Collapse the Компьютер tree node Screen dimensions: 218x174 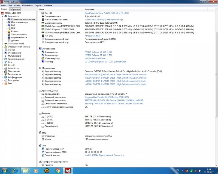(x=3, y=16)
